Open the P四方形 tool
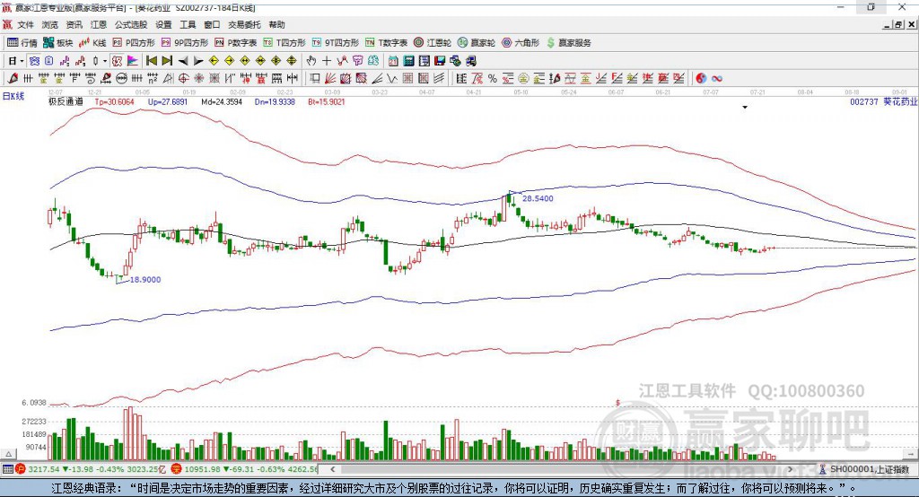919x497 pixels. pos(134,43)
